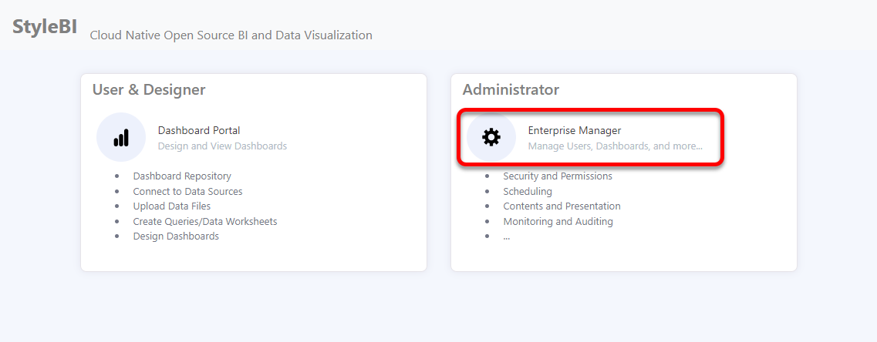Click the Dashboard Portal bar chart icon
The height and width of the screenshot is (342, 877).
pos(121,138)
